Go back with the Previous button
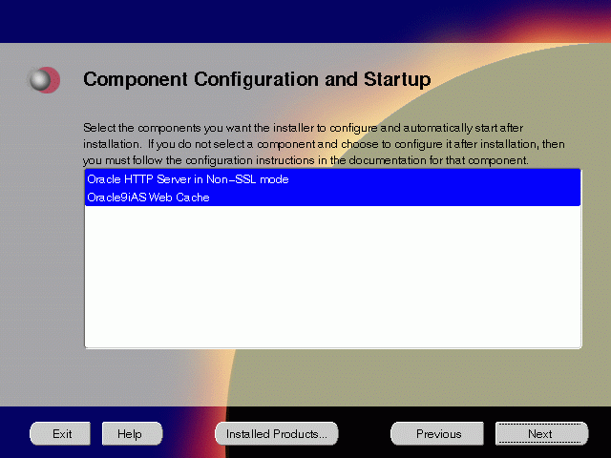611x458 pixels. coord(437,433)
